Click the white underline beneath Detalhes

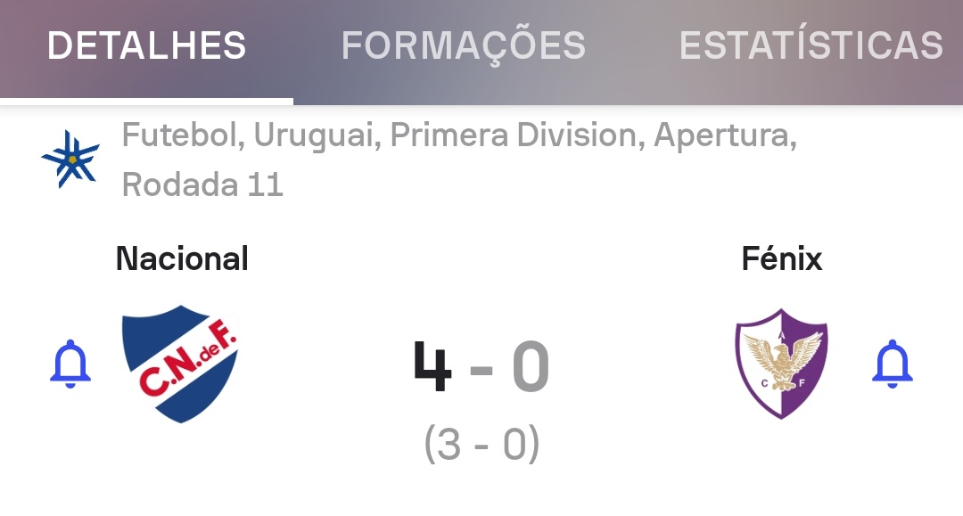[x=146, y=101]
